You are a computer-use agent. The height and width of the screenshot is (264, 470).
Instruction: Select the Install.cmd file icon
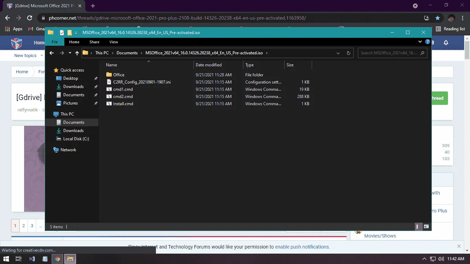(x=109, y=104)
